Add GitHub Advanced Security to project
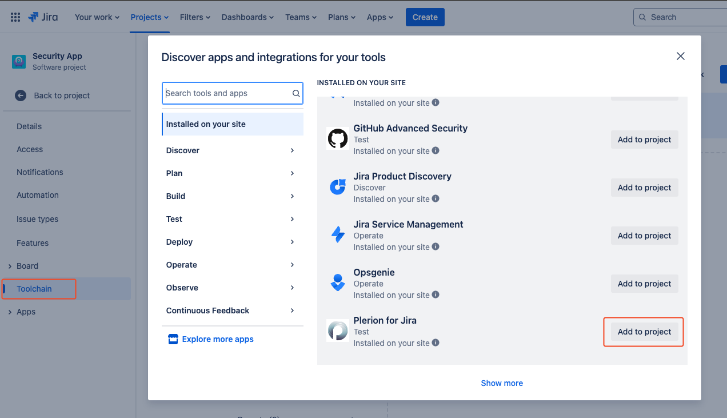727x418 pixels. point(644,140)
